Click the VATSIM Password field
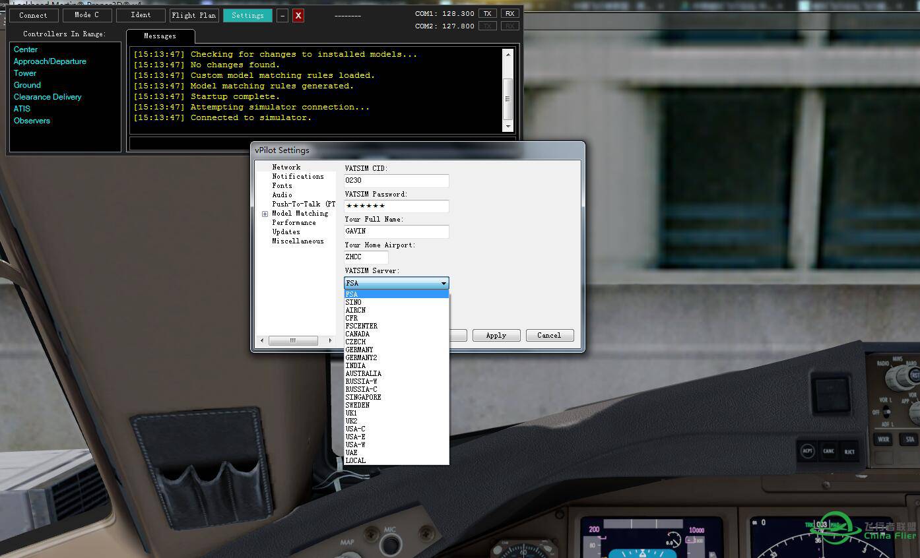The image size is (920, 558). [397, 206]
